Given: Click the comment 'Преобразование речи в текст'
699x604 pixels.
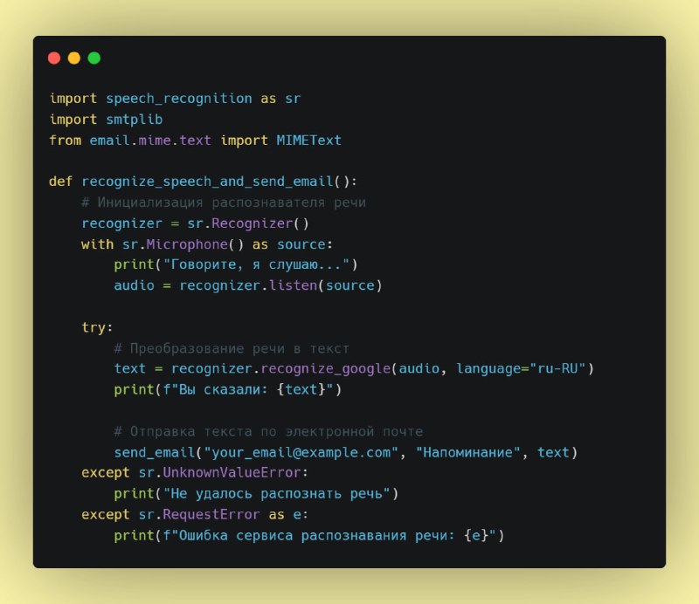Looking at the screenshot, I should click(232, 348).
